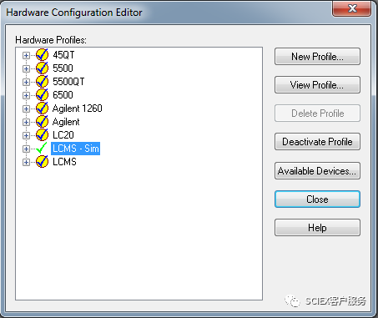Click the yellow checkmark icon beside the last LCMS profile
This screenshot has width=378, height=318.
[42, 162]
